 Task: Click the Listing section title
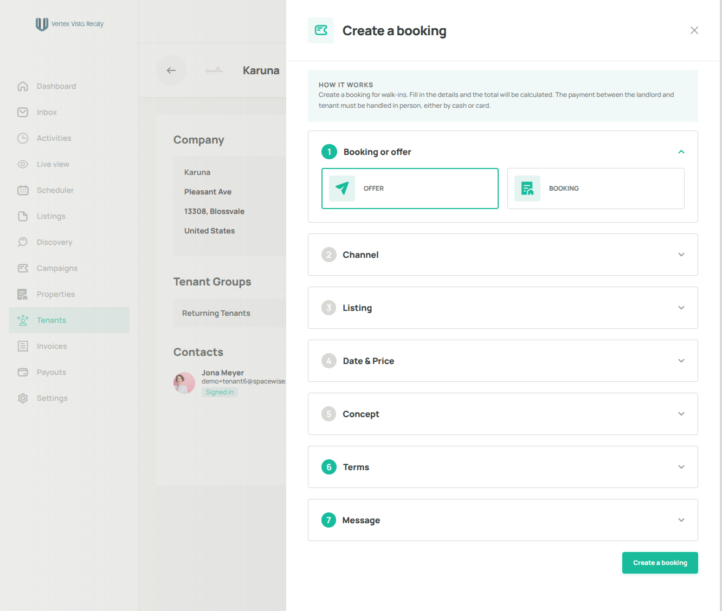(357, 308)
